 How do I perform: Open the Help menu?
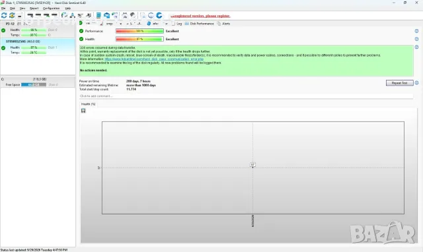(x=67, y=9)
